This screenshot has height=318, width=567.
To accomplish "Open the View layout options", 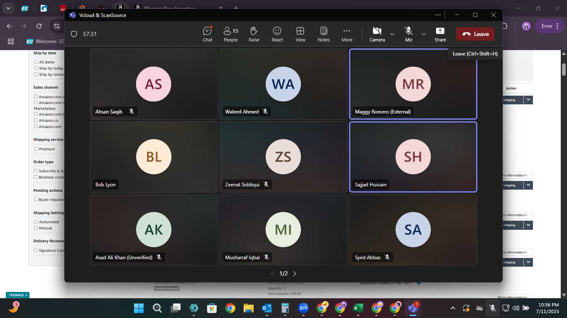I will point(301,34).
